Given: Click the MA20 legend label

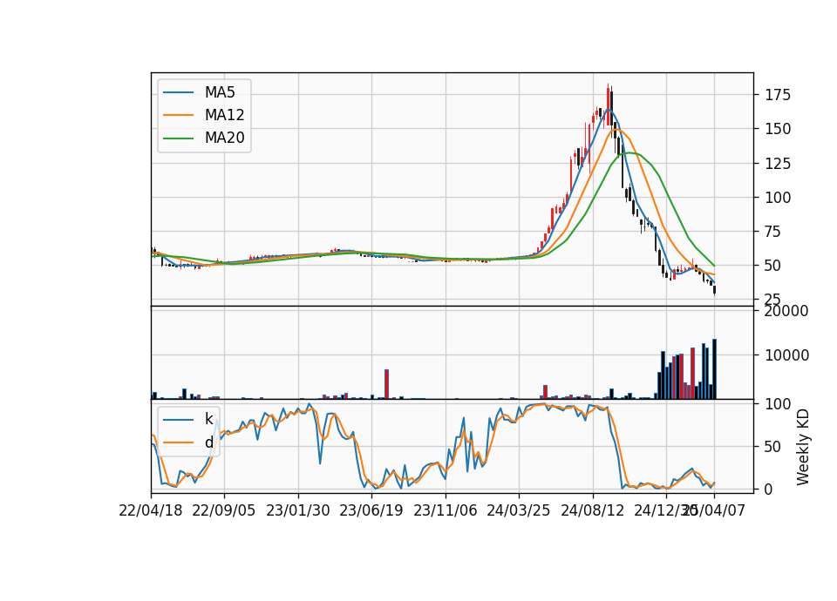Looking at the screenshot, I should click(x=224, y=138).
